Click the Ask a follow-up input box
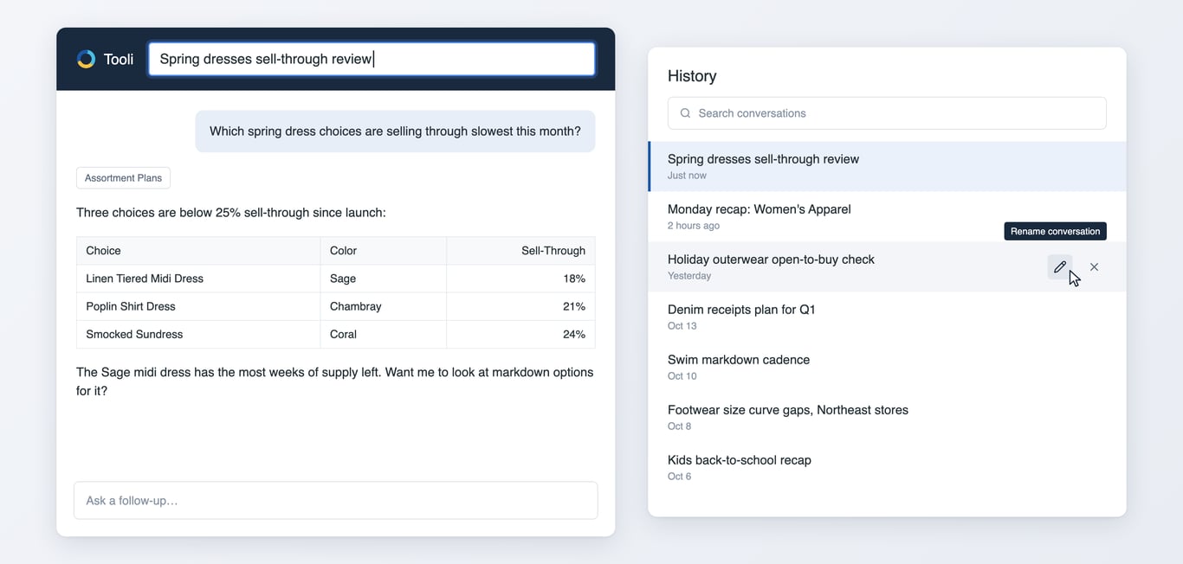The height and width of the screenshot is (564, 1183). coord(335,500)
